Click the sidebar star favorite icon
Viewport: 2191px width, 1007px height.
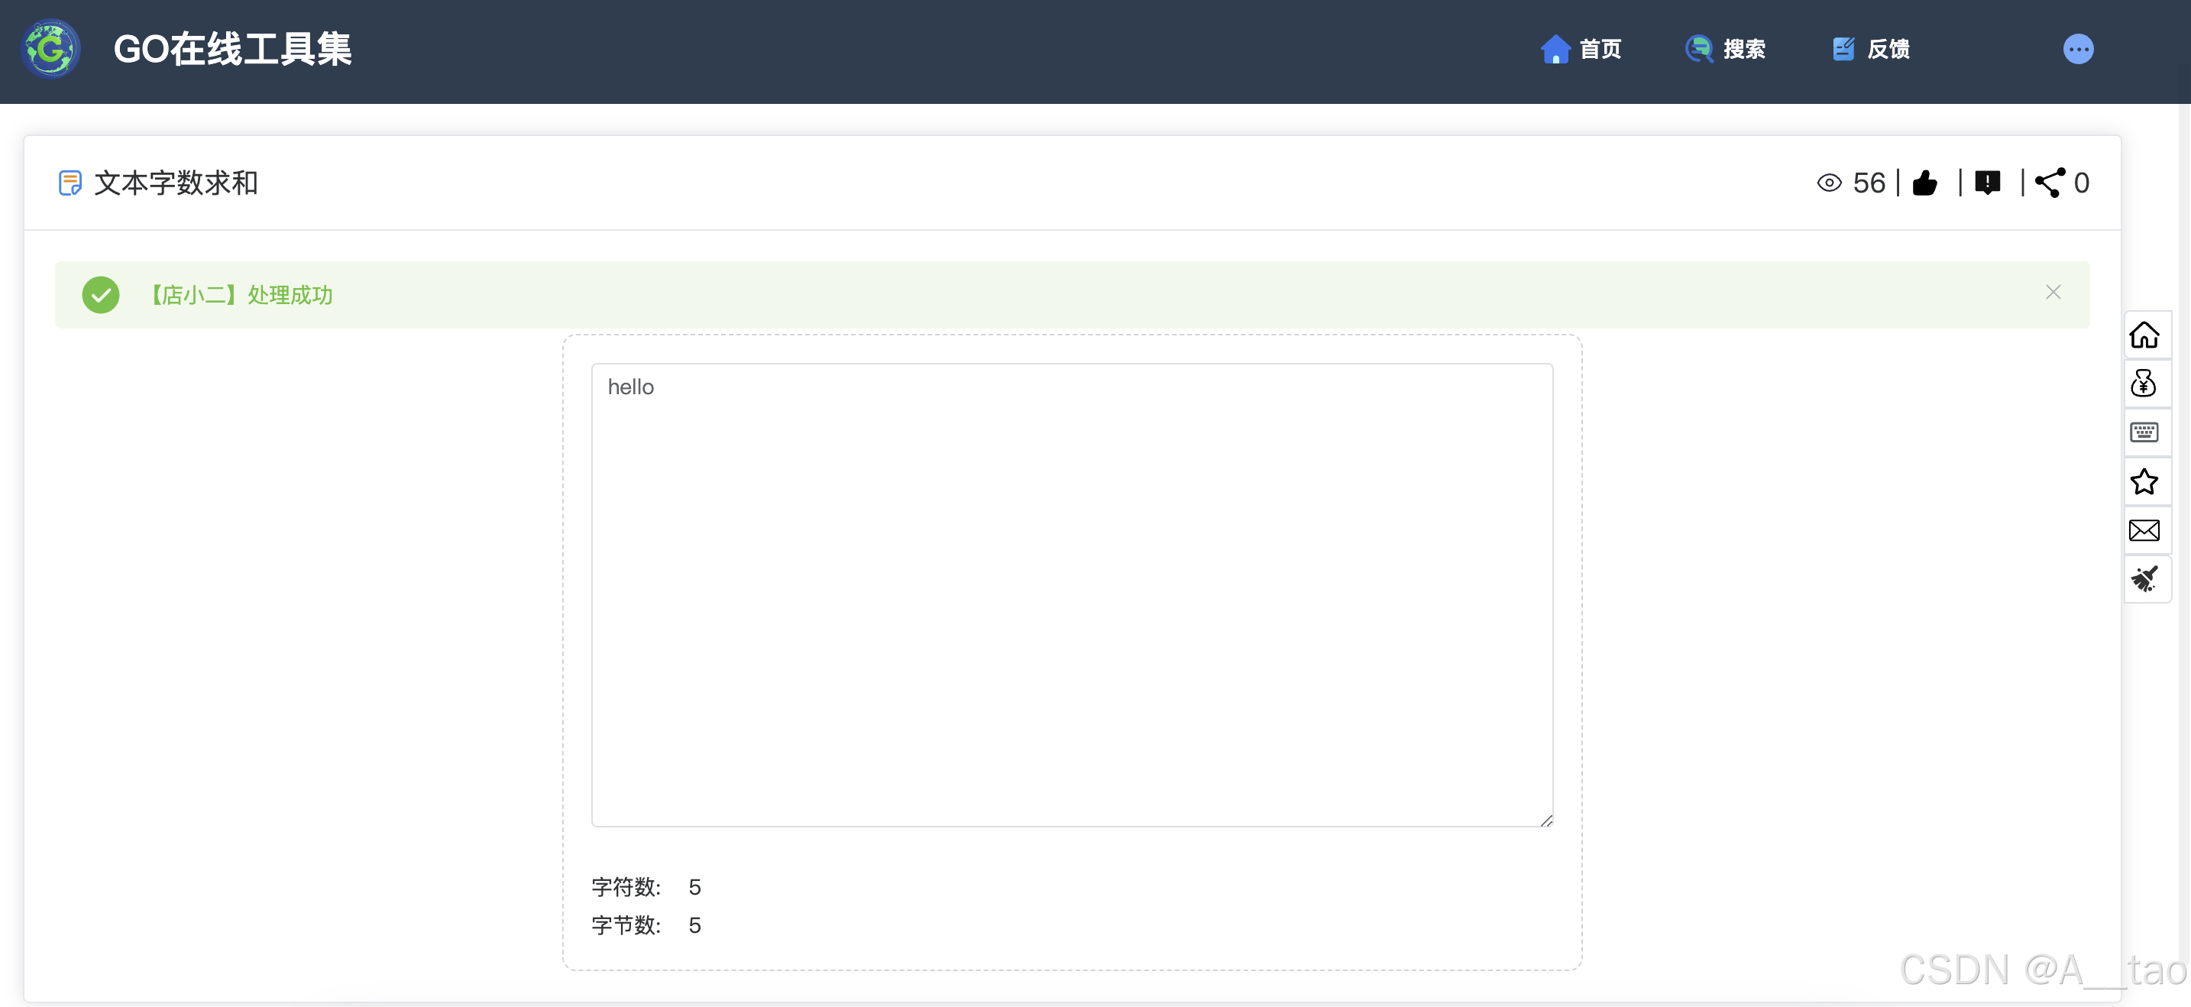pos(2144,481)
